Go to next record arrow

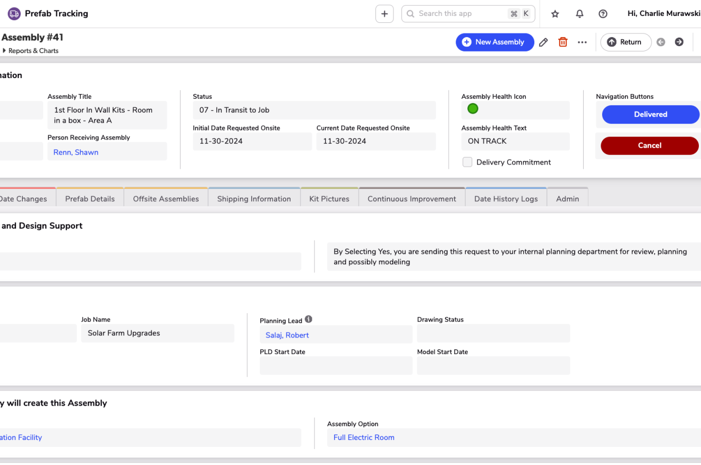click(679, 42)
